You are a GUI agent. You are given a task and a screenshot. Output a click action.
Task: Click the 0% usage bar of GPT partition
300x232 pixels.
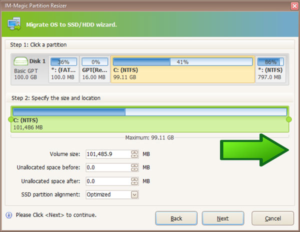95,62
